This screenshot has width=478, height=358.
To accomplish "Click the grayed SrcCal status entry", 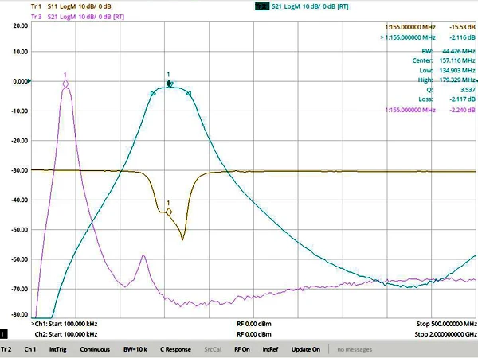I will (x=213, y=349).
